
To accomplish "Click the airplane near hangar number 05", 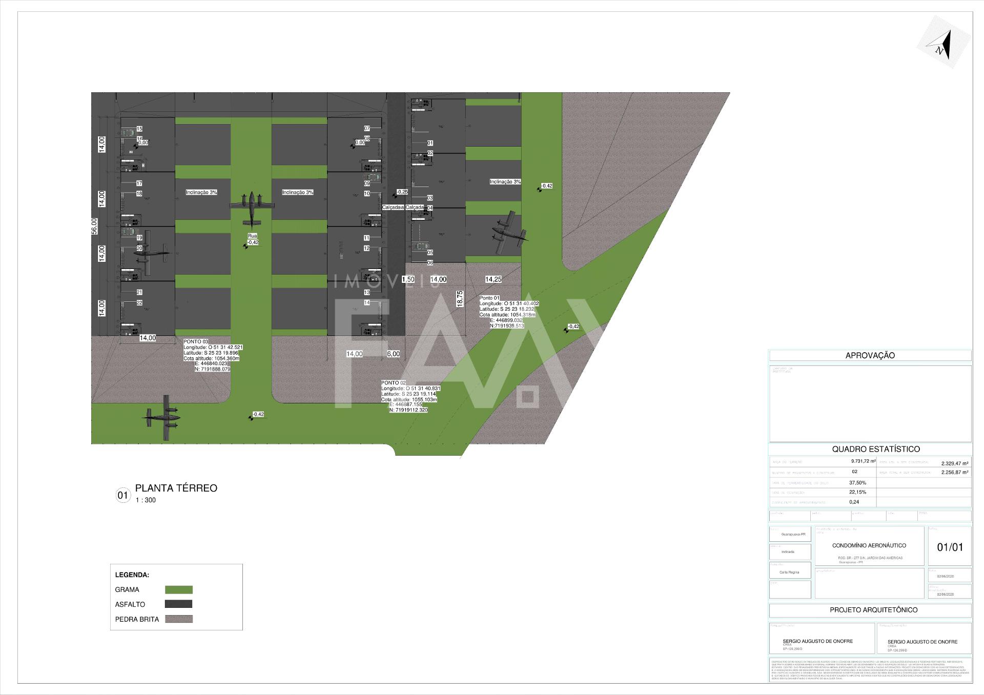I will point(509,232).
